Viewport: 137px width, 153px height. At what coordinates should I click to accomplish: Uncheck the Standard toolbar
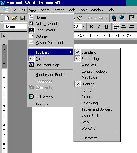click(x=97, y=52)
